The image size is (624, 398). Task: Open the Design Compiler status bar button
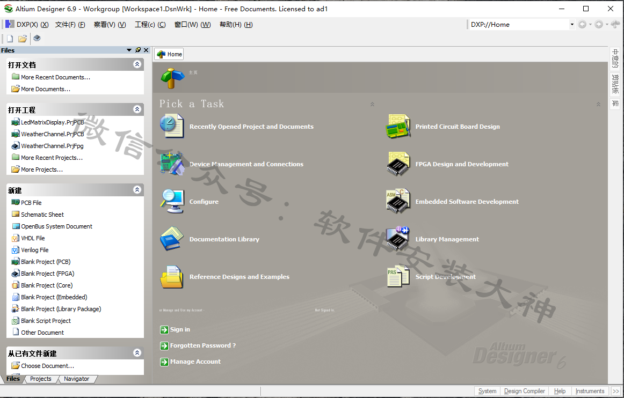[525, 391]
